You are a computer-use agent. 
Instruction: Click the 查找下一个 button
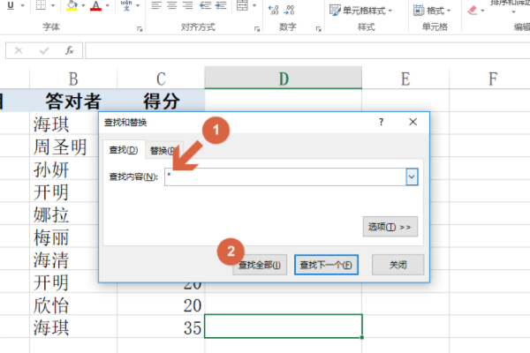click(x=326, y=265)
